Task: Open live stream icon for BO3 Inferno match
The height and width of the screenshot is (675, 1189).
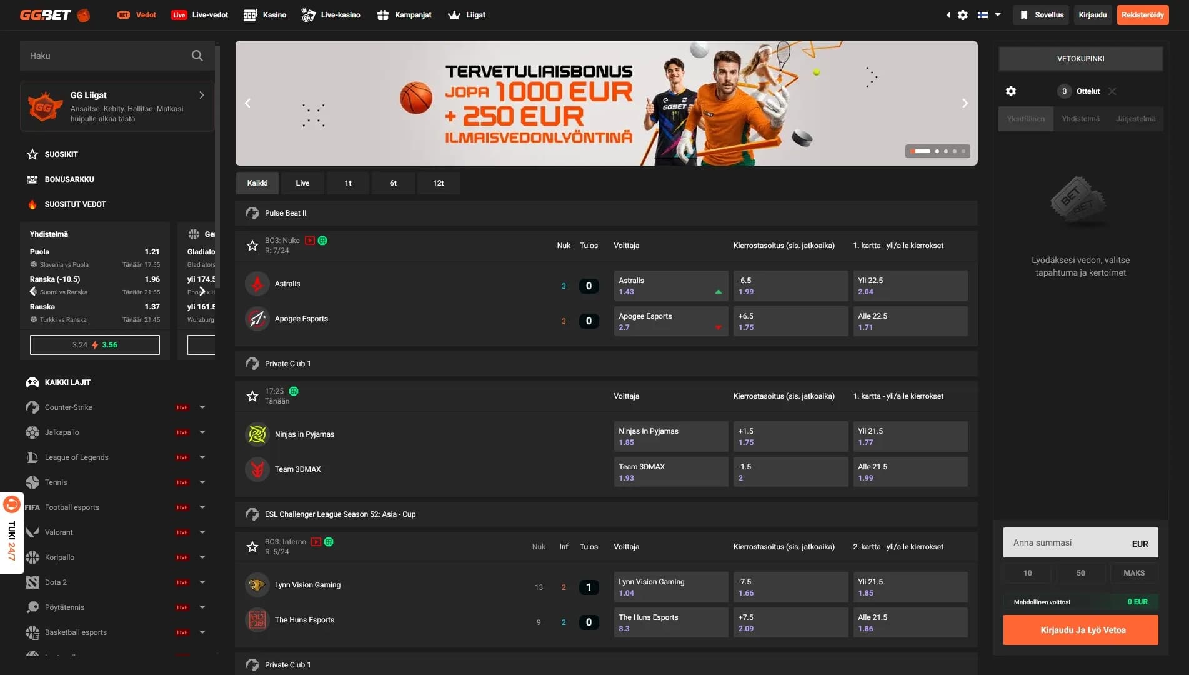Action: tap(316, 542)
